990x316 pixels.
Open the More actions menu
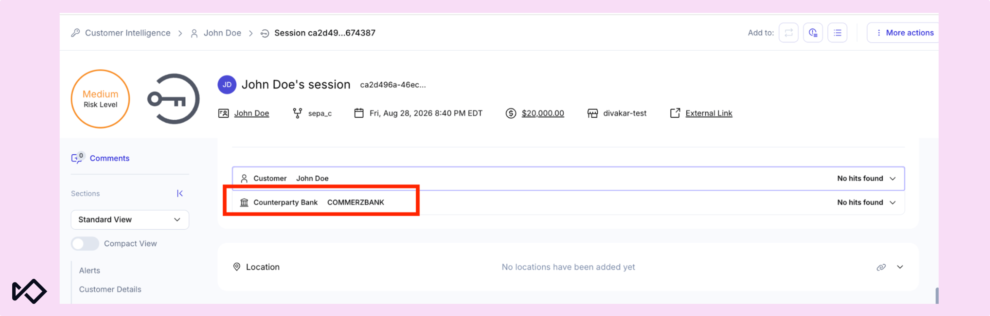click(903, 33)
